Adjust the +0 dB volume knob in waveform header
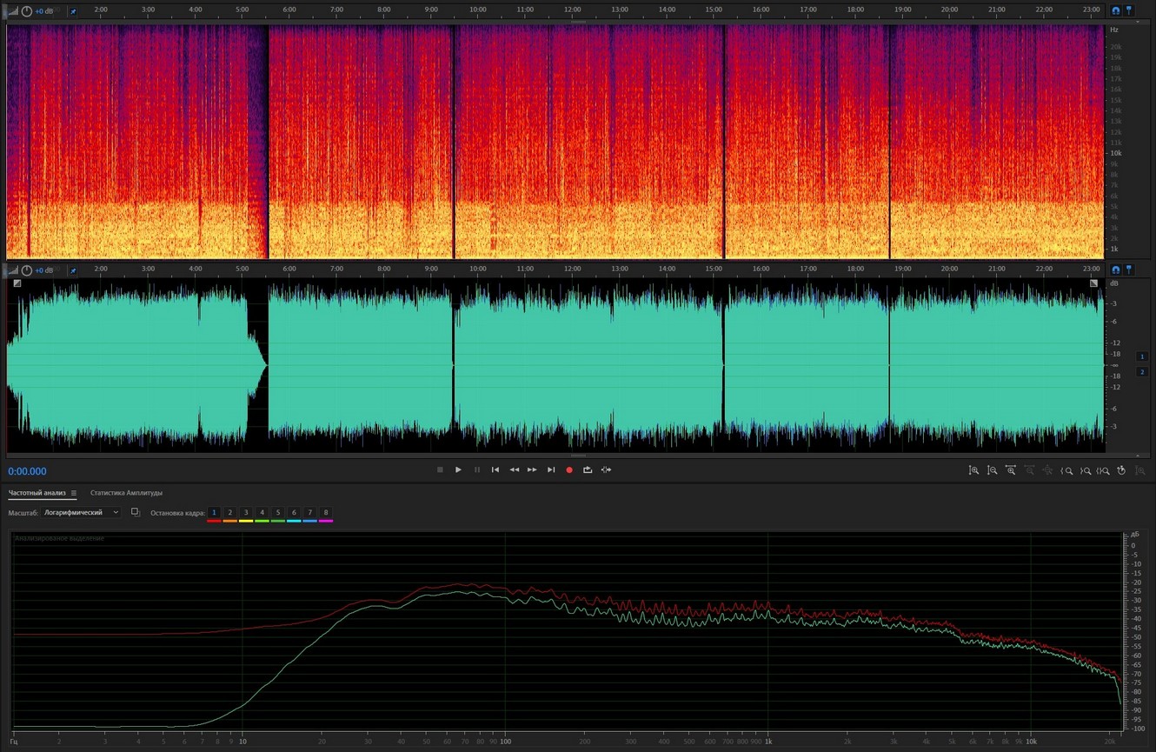Image resolution: width=1156 pixels, height=752 pixels. click(27, 270)
